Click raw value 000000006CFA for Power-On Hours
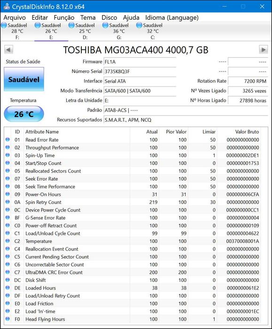Viewport: 272px width, 329px height. (243, 195)
